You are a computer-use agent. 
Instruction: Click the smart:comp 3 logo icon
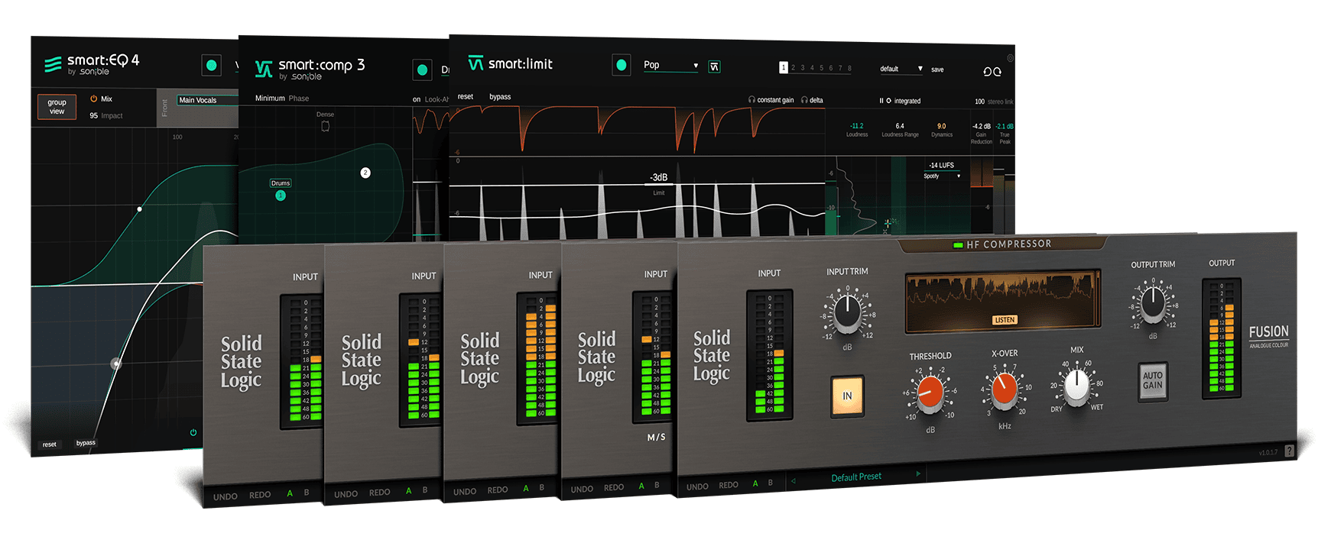[x=264, y=69]
